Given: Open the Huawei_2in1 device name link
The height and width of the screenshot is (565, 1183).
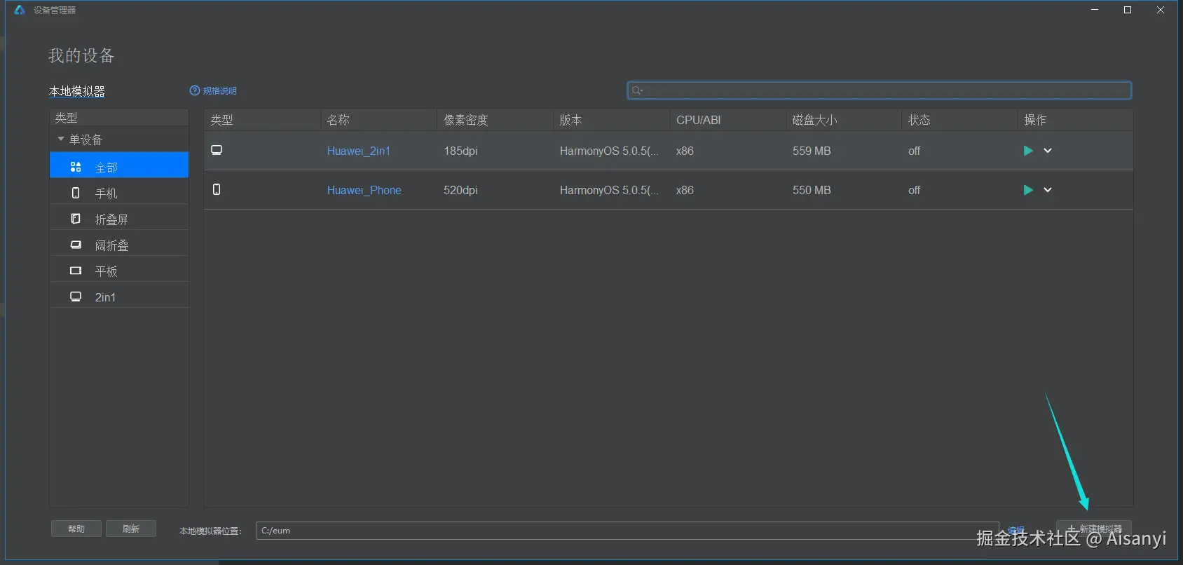Looking at the screenshot, I should 359,151.
